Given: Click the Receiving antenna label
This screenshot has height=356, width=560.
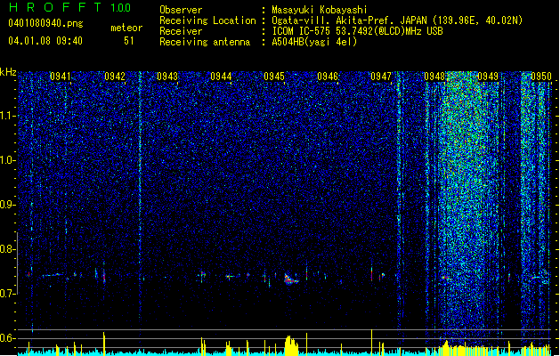Looking at the screenshot, I should [x=205, y=42].
